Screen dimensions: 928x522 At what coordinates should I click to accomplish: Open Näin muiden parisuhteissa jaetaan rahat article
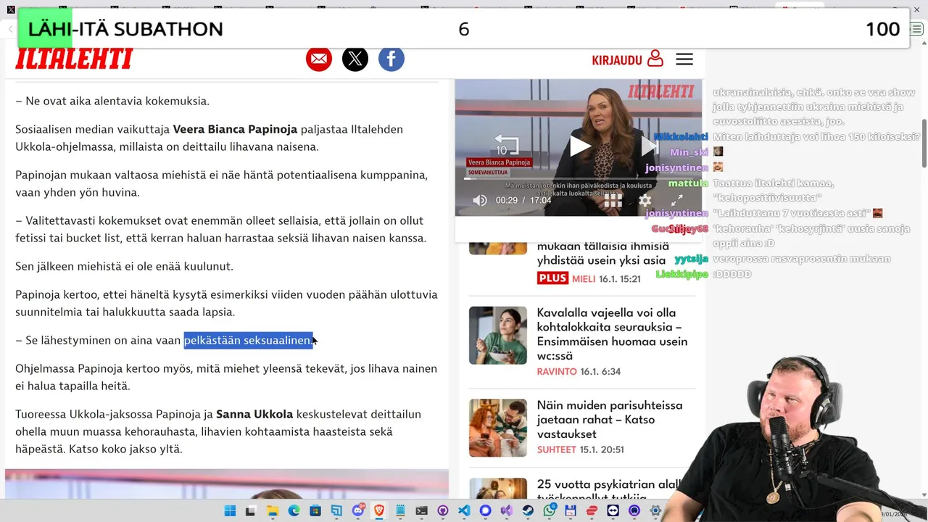609,419
